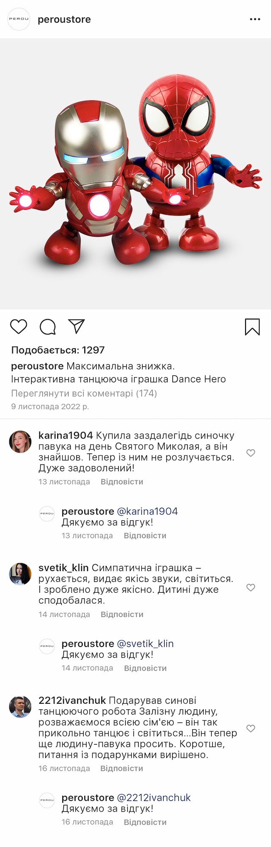Open the @2212ivanchuk mention link
This screenshot has width=271, height=847.
154,797
